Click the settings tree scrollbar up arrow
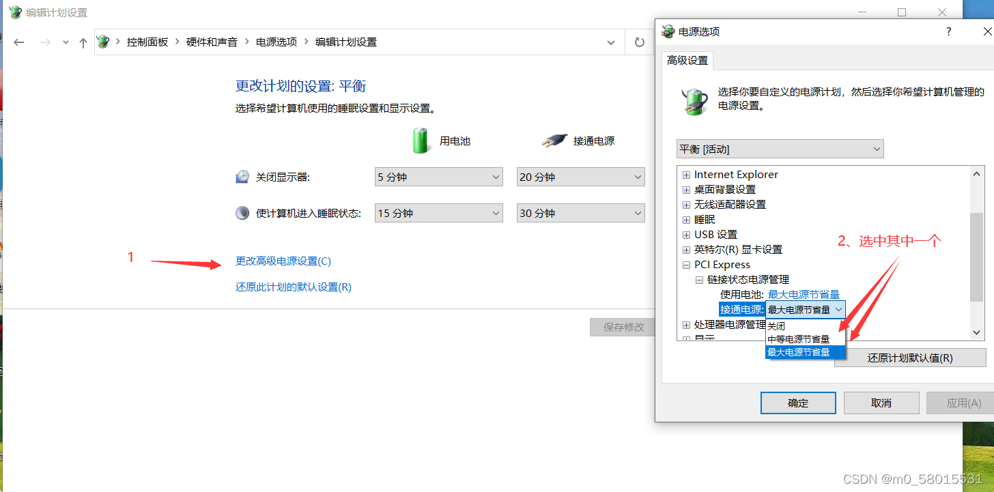The width and height of the screenshot is (994, 492). [977, 175]
